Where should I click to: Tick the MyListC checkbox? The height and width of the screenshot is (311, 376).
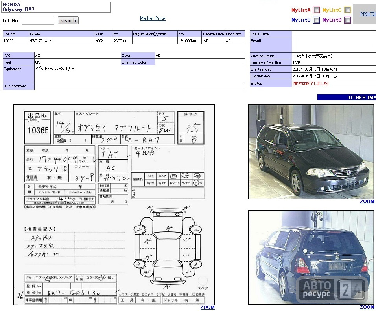[x=347, y=10]
